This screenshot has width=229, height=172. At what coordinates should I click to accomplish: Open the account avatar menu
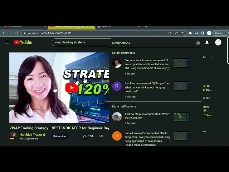pos(218,42)
